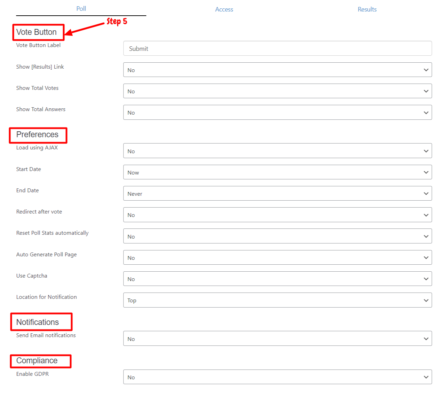Image resolution: width=441 pixels, height=396 pixels.
Task: Click the Vote Button section heading
Action: (x=36, y=32)
